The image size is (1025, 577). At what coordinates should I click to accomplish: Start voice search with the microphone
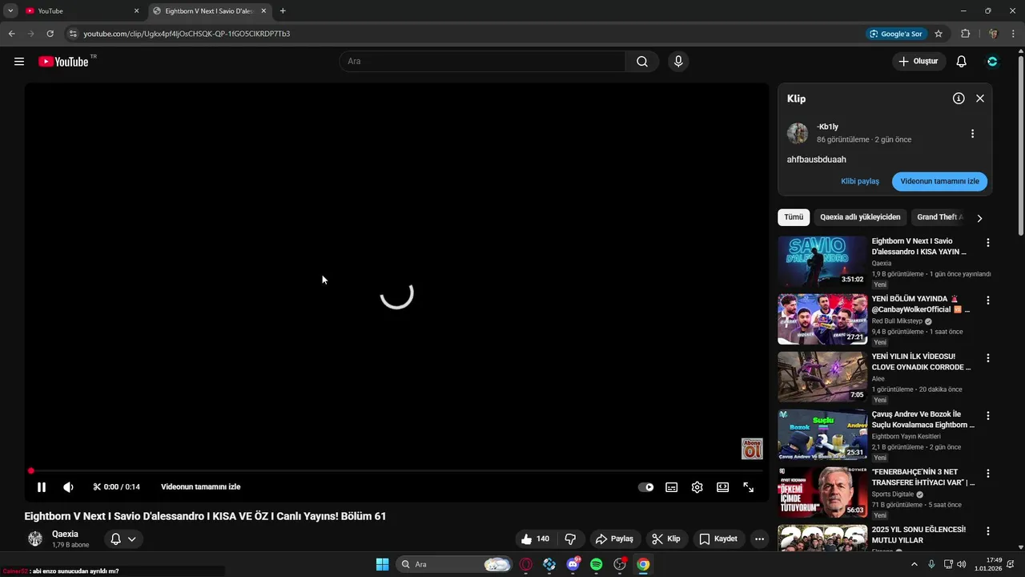pyautogui.click(x=678, y=62)
